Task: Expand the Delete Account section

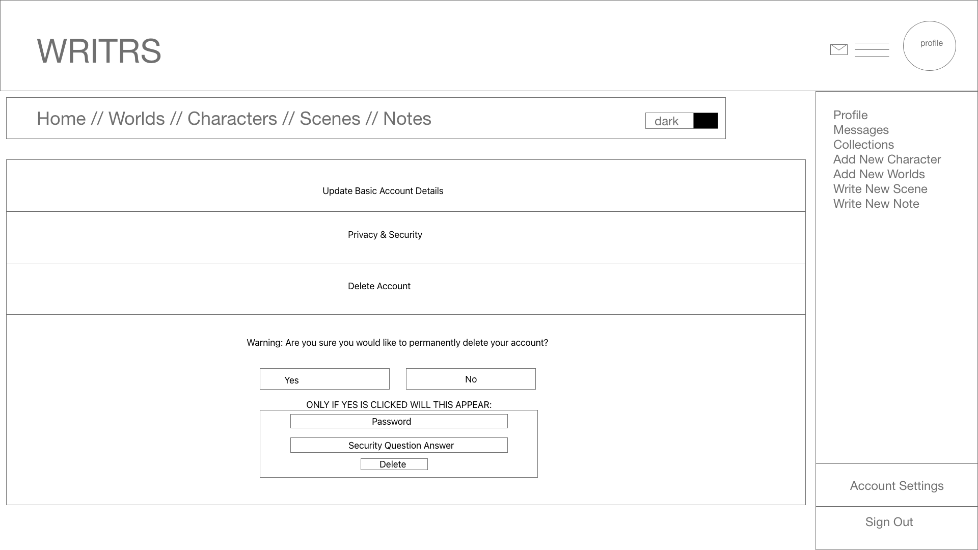Action: point(379,285)
